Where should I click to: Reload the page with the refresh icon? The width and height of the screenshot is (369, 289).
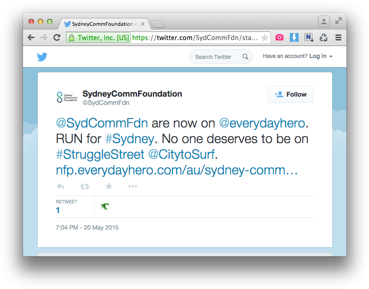click(x=57, y=37)
